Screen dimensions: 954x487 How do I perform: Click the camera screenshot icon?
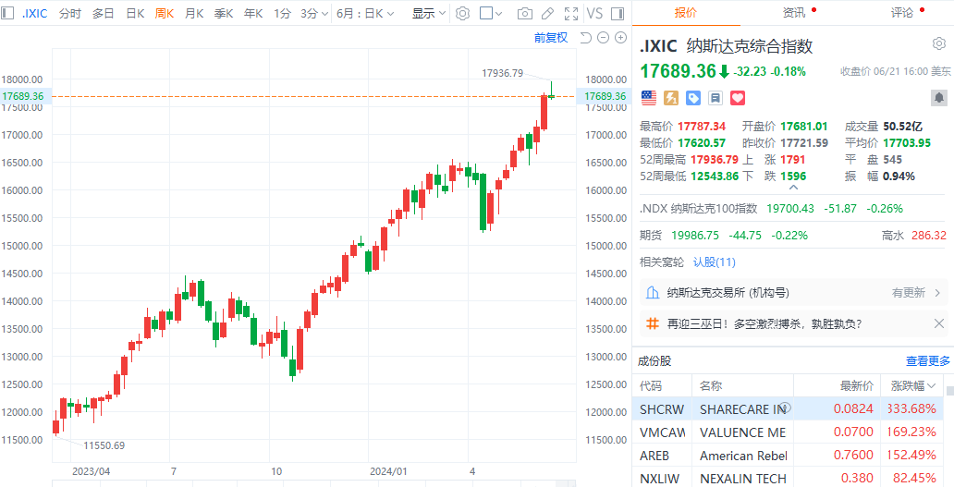524,13
